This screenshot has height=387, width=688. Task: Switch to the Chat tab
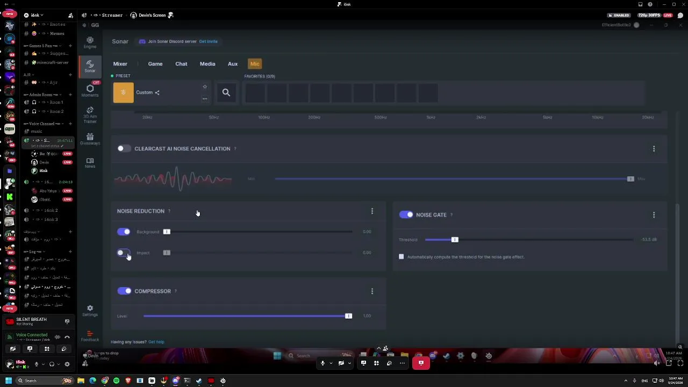click(181, 64)
